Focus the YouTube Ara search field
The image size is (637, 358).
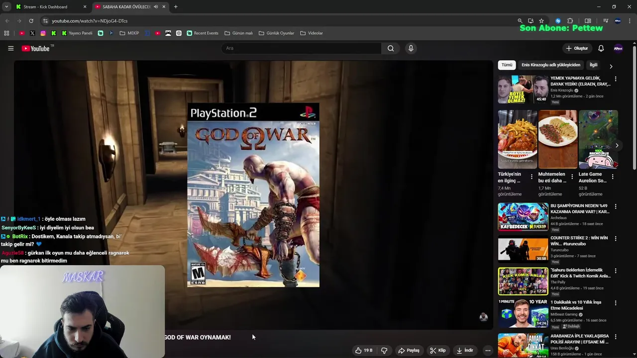point(302,48)
